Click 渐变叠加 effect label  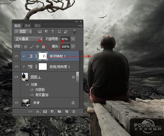click(x=42, y=95)
